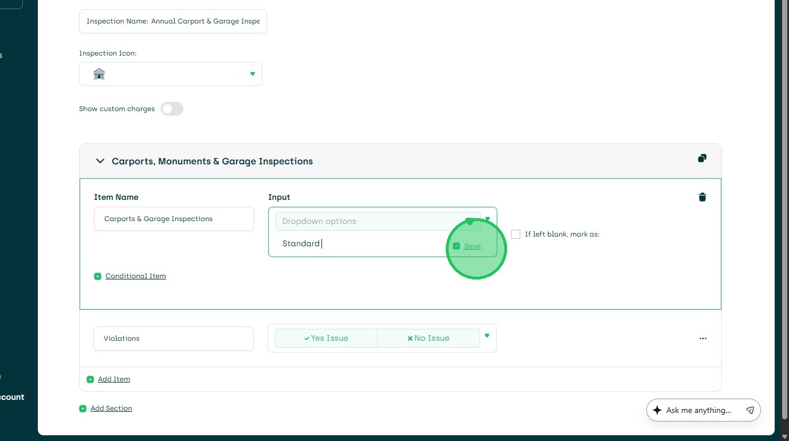Toggle Show custom charges switch
The height and width of the screenshot is (441, 789).
[172, 109]
